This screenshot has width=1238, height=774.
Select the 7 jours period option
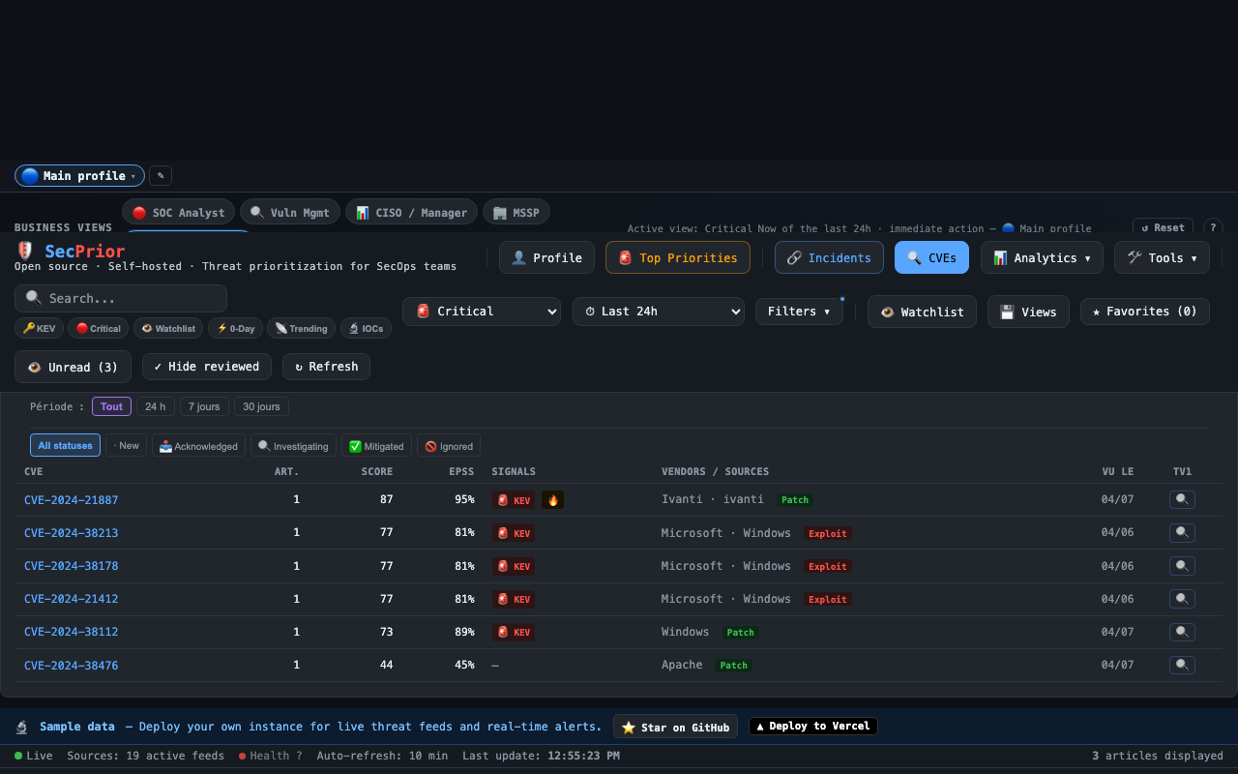[204, 406]
